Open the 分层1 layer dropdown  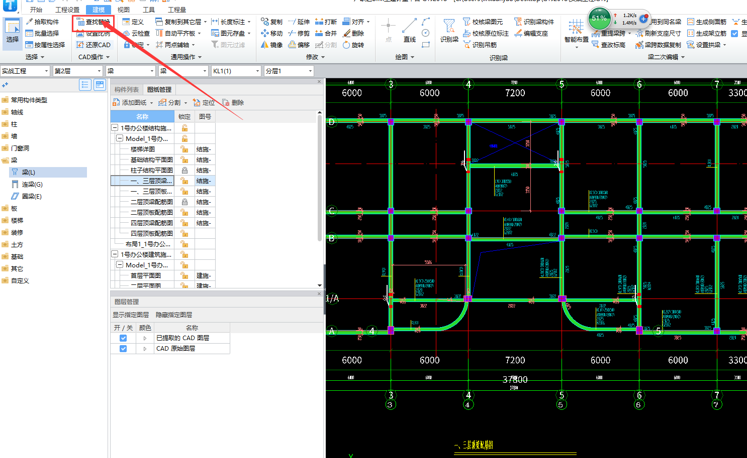[310, 71]
